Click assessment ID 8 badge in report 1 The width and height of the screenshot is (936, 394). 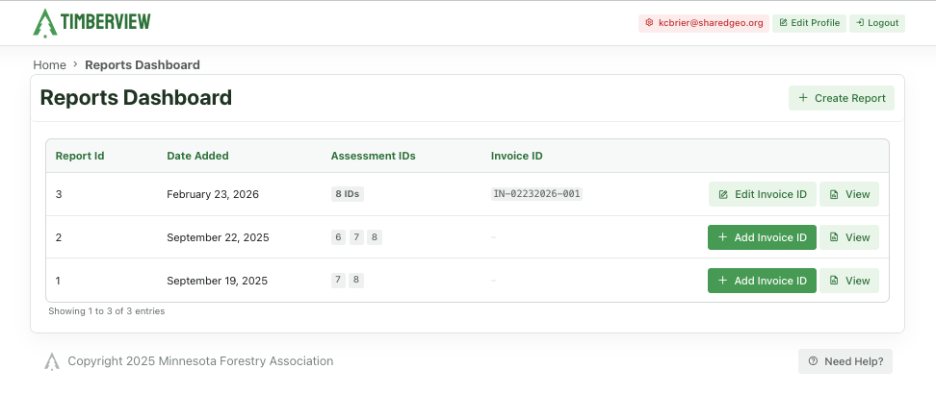click(356, 281)
